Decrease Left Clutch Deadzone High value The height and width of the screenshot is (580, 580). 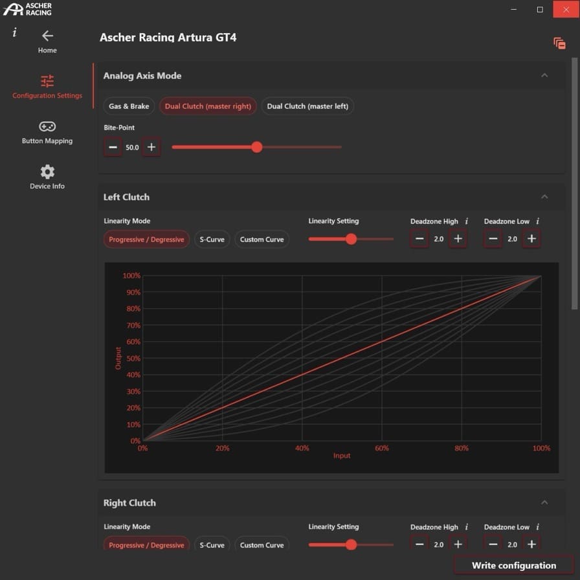[x=419, y=239]
